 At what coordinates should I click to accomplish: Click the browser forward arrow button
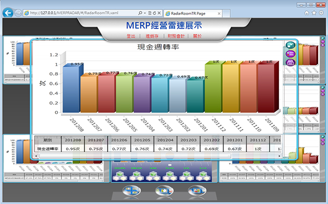click(x=18, y=13)
